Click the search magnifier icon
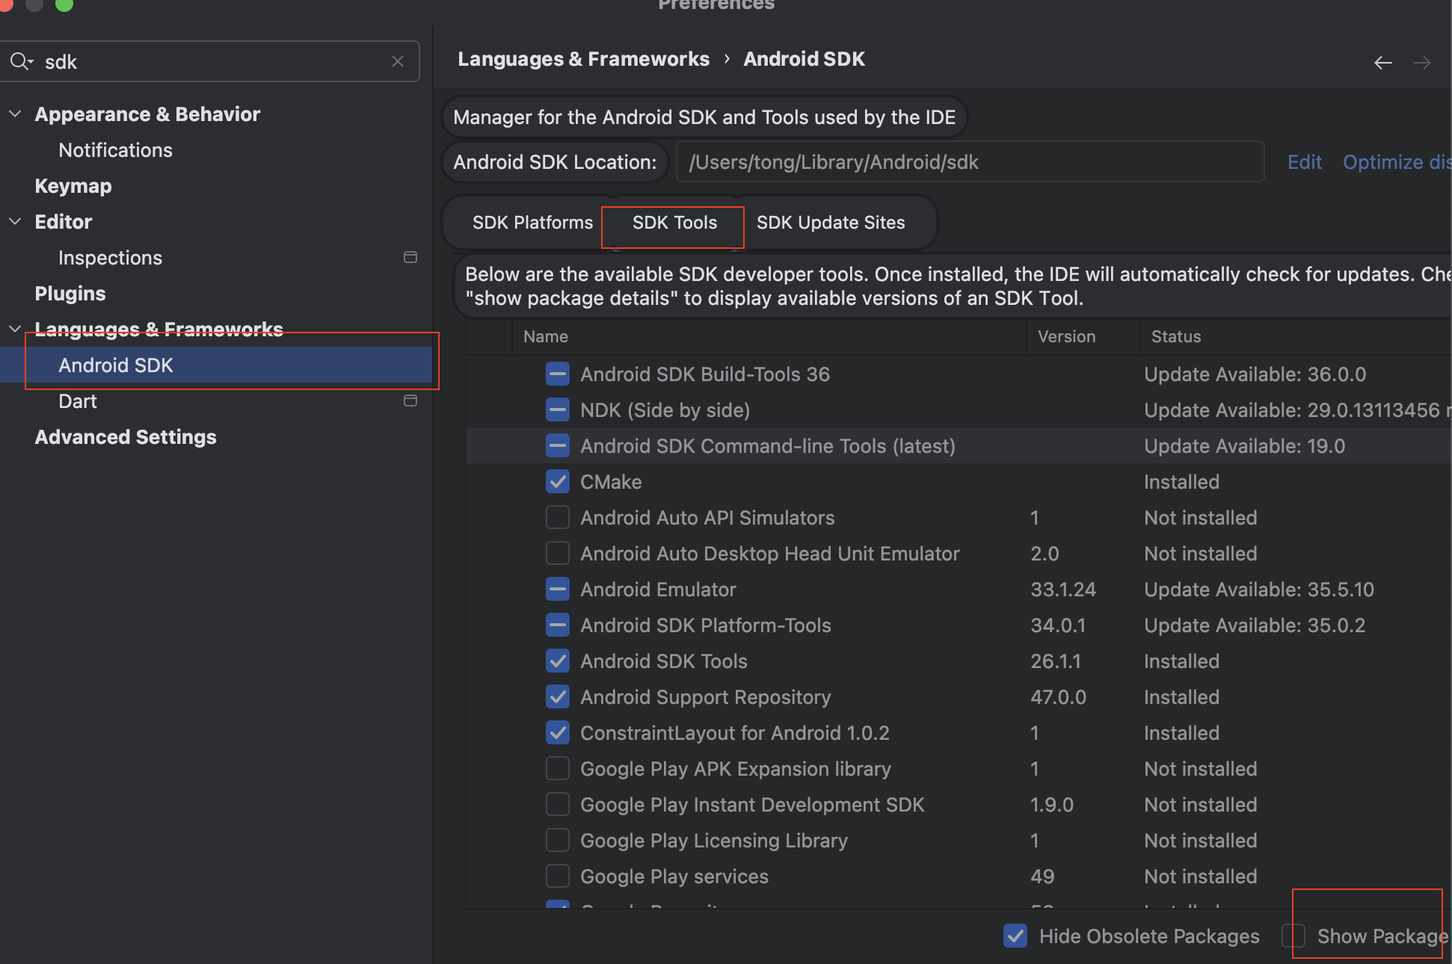Image resolution: width=1452 pixels, height=964 pixels. pyautogui.click(x=19, y=61)
